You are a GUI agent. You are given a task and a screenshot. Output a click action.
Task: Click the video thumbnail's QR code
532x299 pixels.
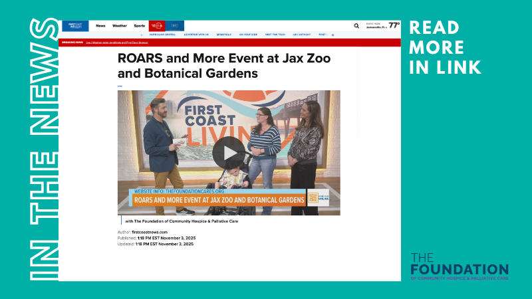pyautogui.click(x=313, y=197)
